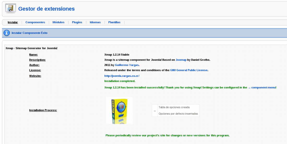Open the GNU General Public License link

pos(189,70)
